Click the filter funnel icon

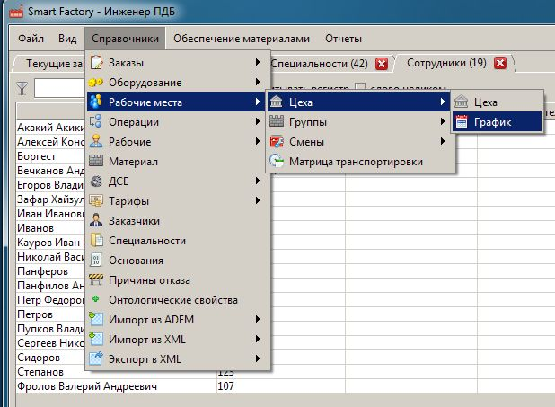pyautogui.click(x=22, y=88)
